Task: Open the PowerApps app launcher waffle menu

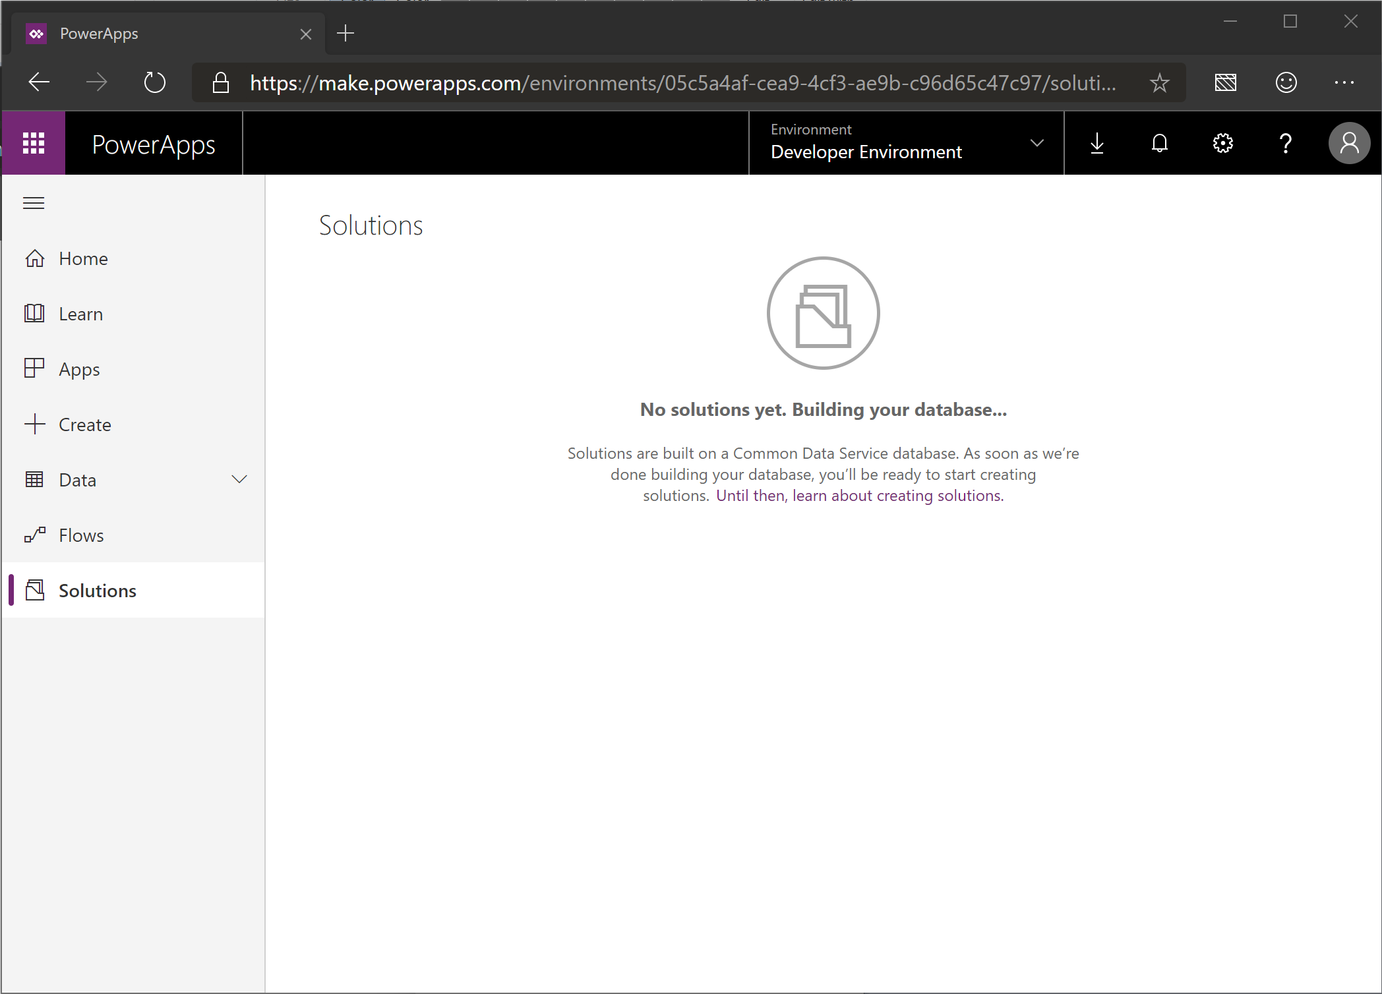Action: pos(34,143)
